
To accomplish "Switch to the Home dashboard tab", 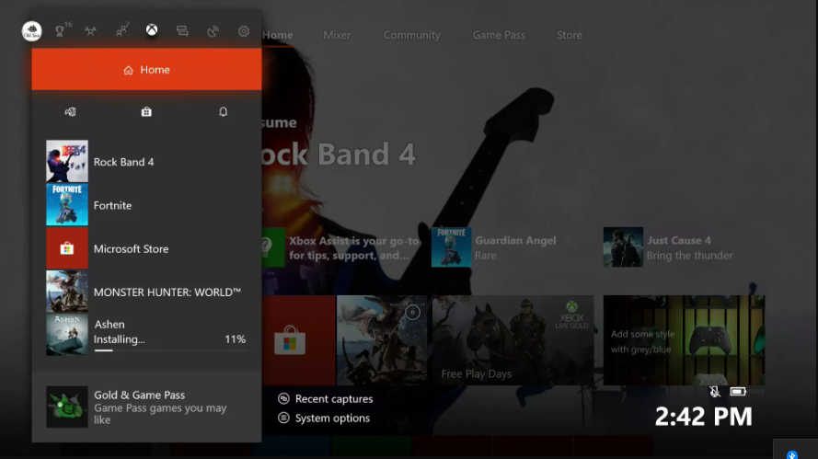I will tap(278, 35).
